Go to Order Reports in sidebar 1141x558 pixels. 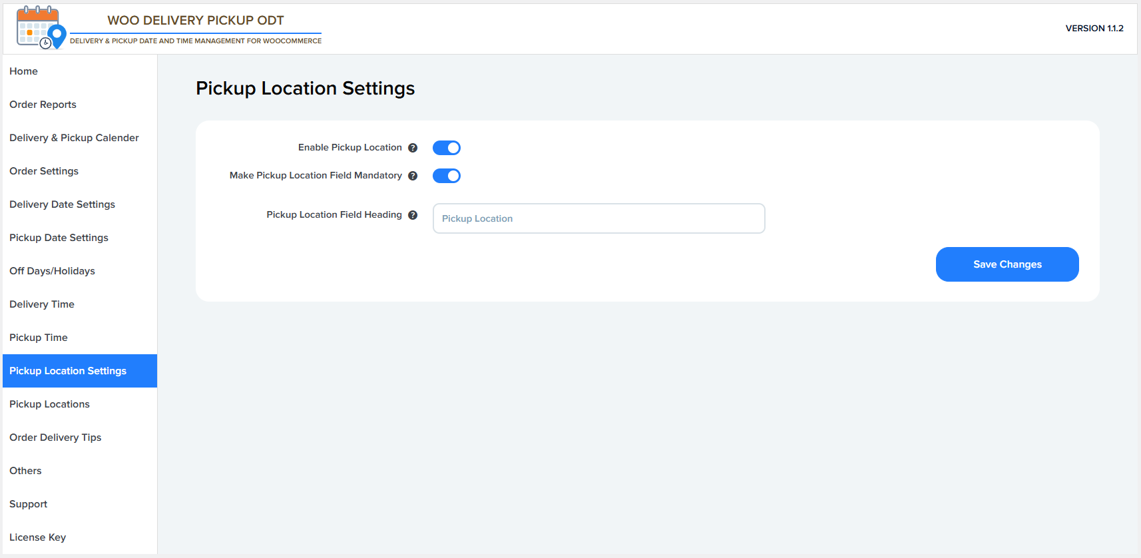click(x=43, y=105)
